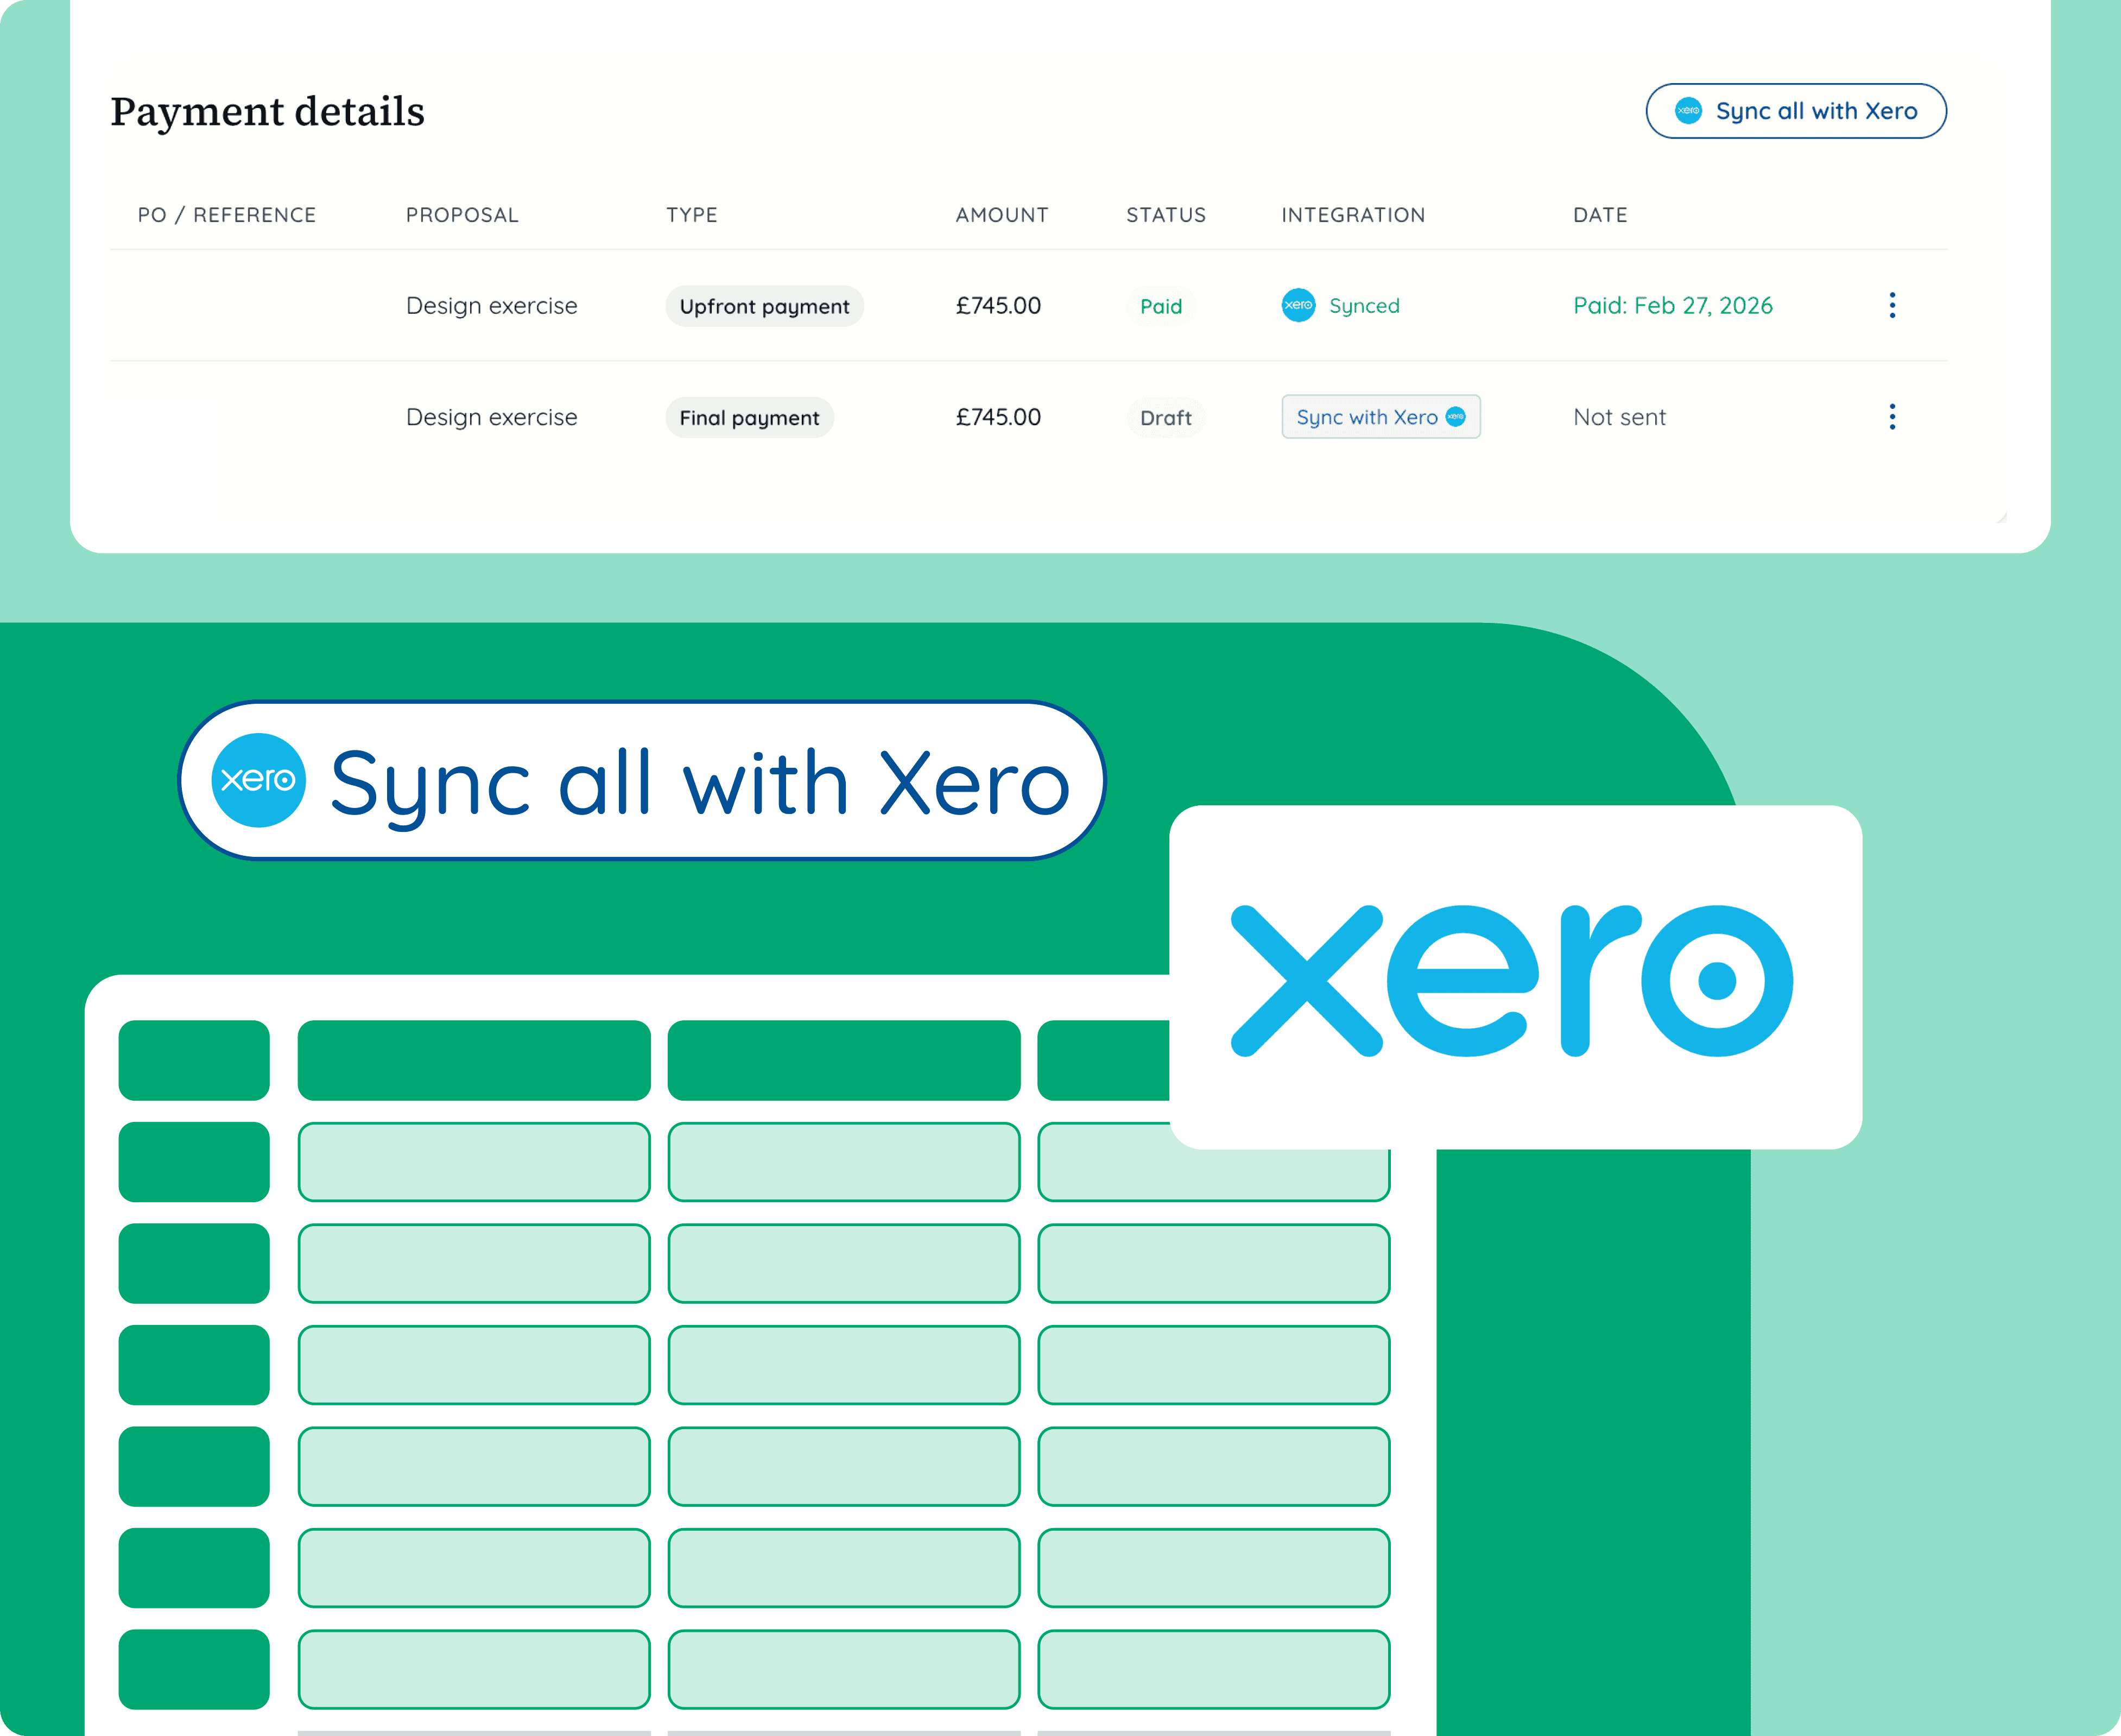Click the Paid status badge
Image resolution: width=2121 pixels, height=1736 pixels.
coord(1161,306)
